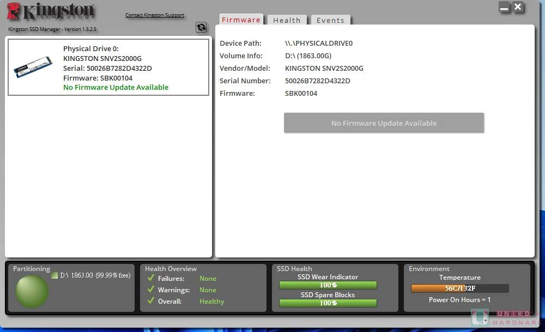The image size is (545, 332).
Task: Click the "Serial Number:" label
Action: (x=245, y=81)
